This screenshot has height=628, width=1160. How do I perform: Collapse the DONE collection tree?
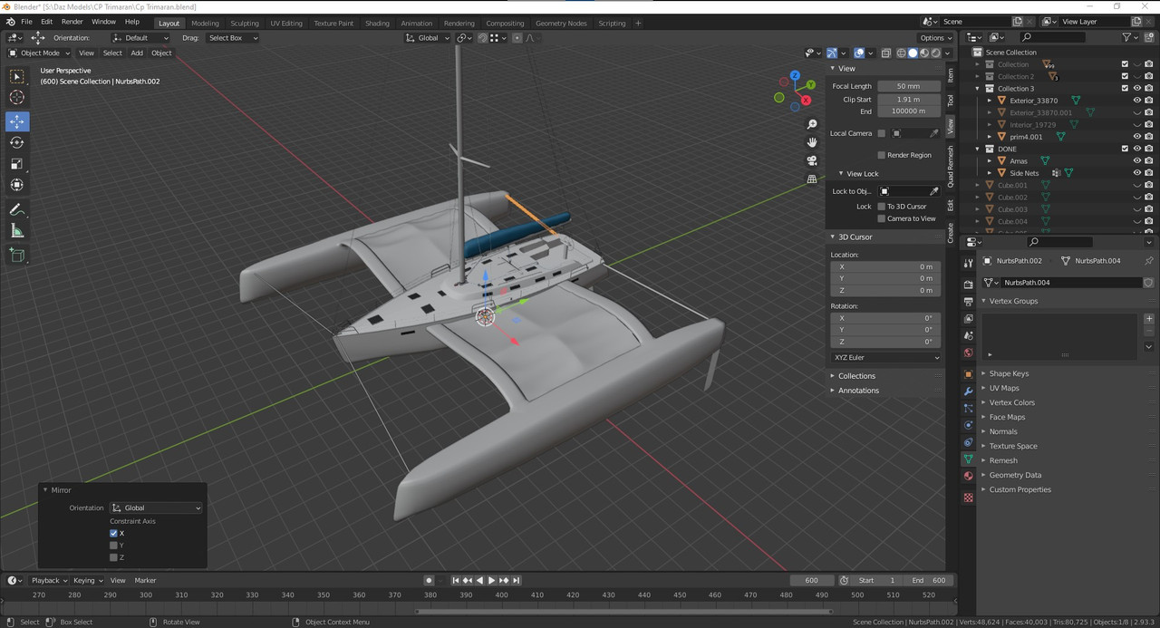click(978, 149)
